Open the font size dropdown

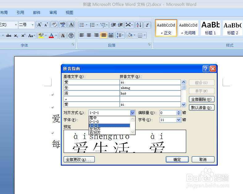tap(32, 25)
